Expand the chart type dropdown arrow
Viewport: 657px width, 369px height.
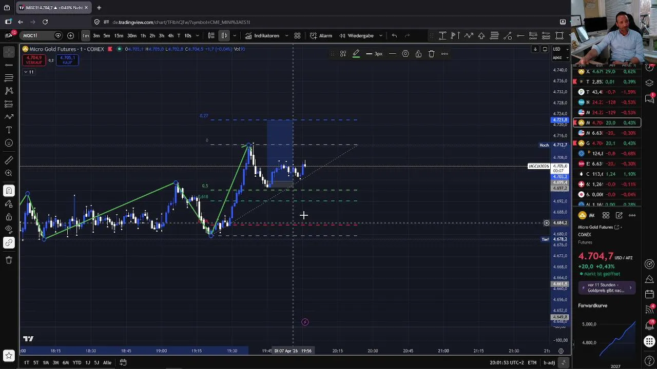tap(234, 35)
